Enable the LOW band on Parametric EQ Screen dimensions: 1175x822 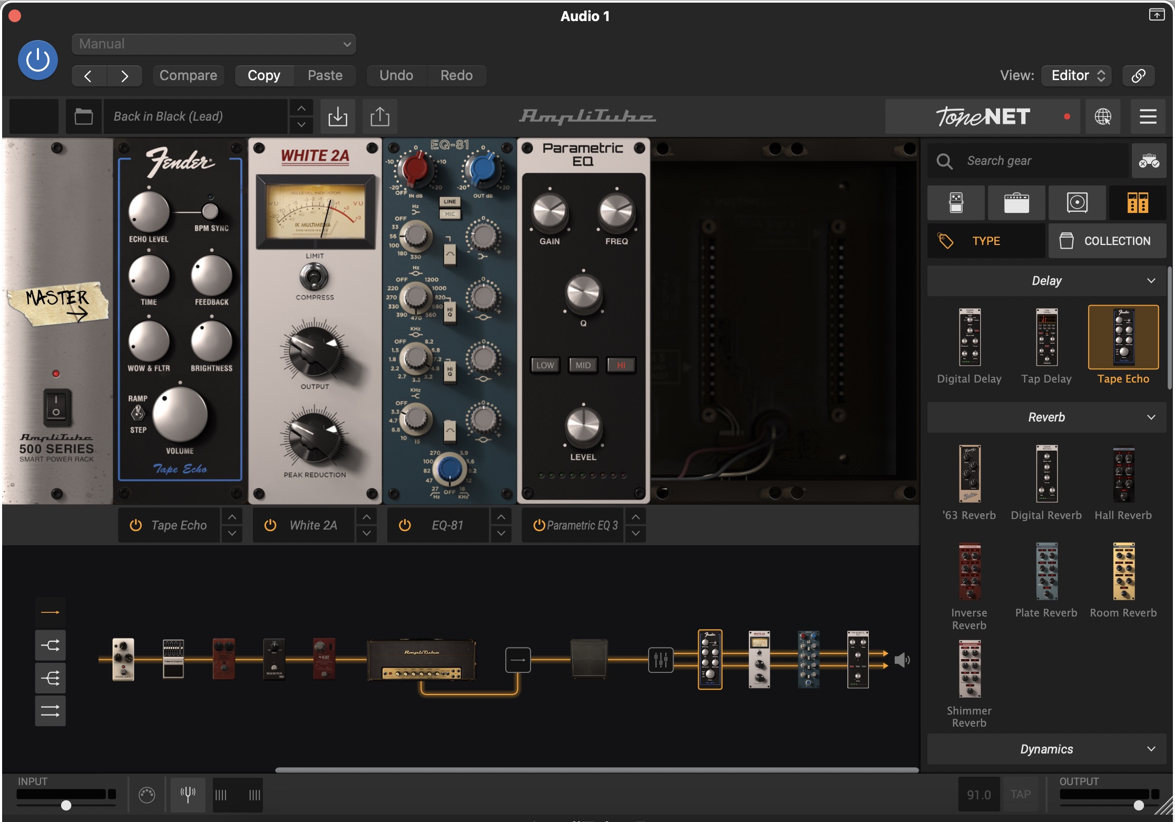click(545, 365)
